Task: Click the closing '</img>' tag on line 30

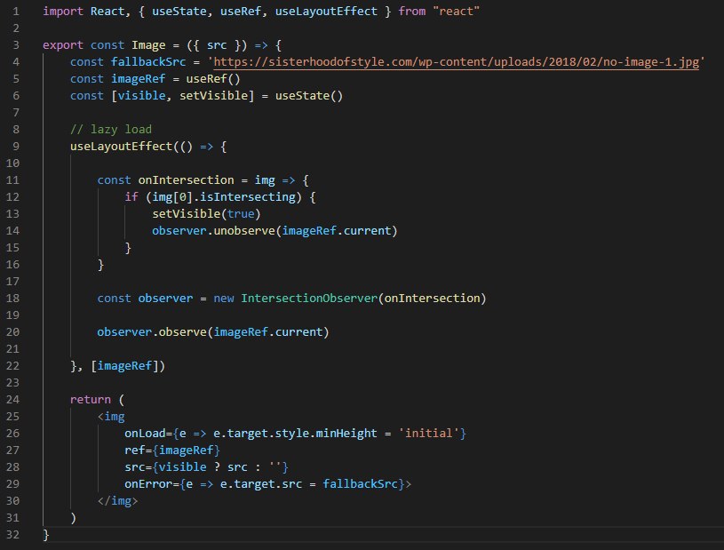Action: tap(118, 501)
